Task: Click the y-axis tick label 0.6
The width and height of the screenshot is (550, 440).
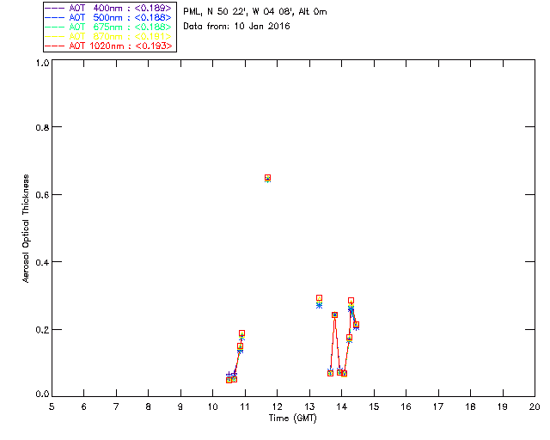Action: coord(42,194)
